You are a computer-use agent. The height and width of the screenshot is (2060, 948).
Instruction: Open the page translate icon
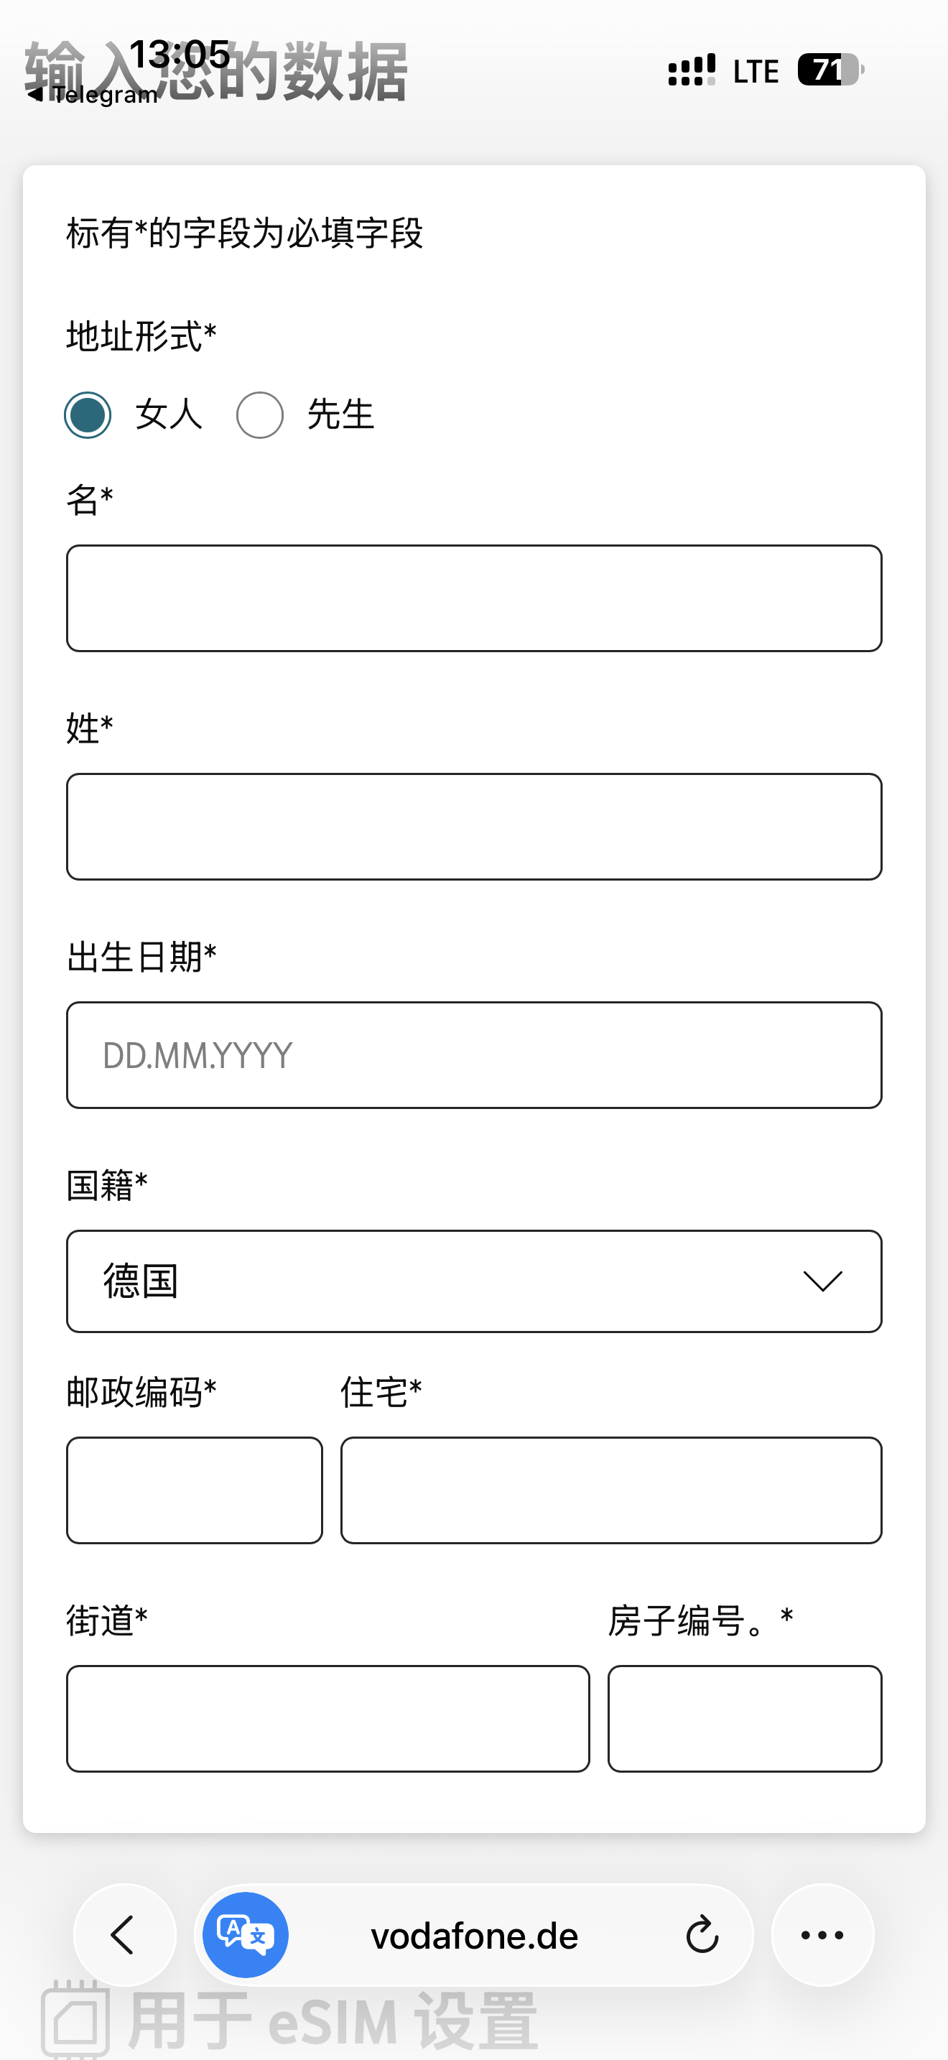[246, 1934]
